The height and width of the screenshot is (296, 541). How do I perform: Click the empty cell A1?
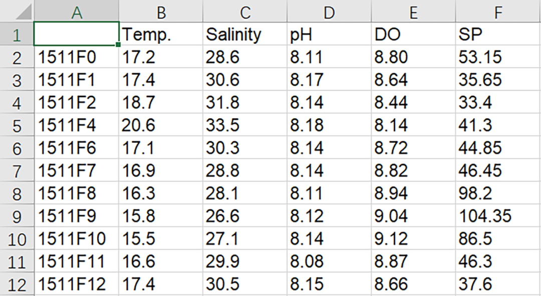(x=77, y=34)
